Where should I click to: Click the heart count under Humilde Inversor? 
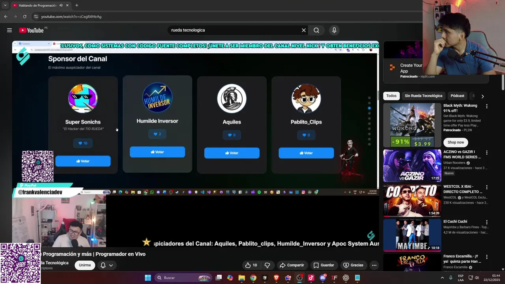click(157, 134)
